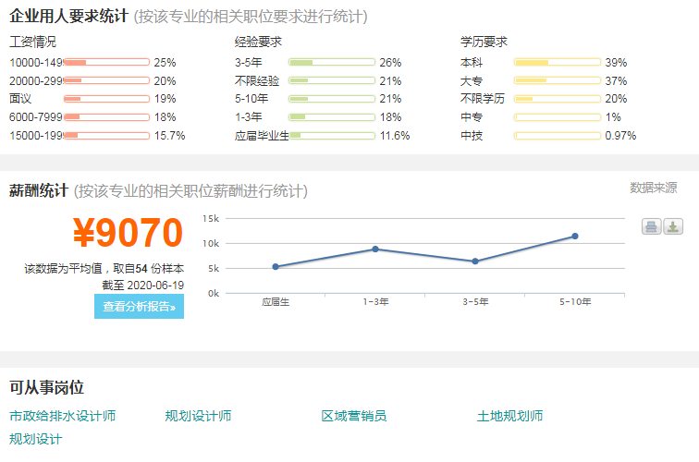Image resolution: width=699 pixels, height=462 pixels.
Task: Click the 不限学历 education bar at 20%
Action: 558,99
